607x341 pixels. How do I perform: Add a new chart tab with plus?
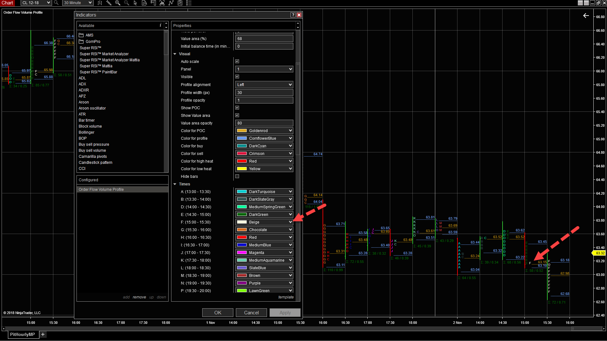pyautogui.click(x=43, y=334)
